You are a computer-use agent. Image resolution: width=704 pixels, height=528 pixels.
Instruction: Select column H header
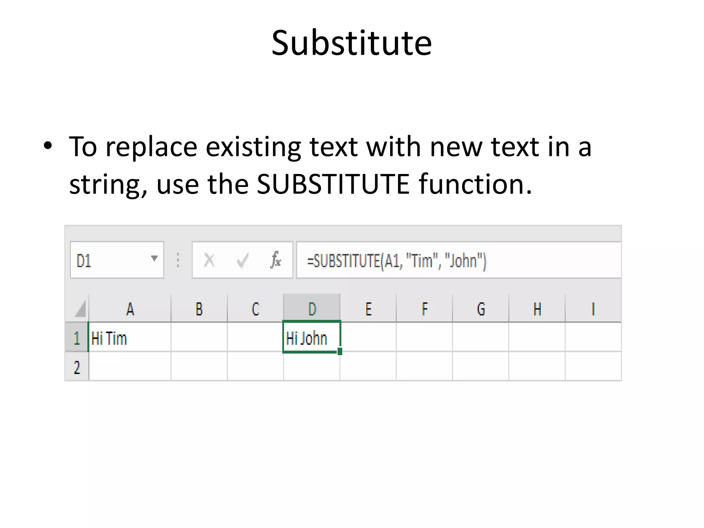pyautogui.click(x=537, y=308)
